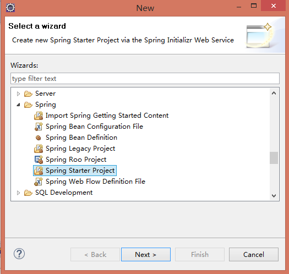Expand the SQL Development category
Screen dimensions: 289x274
pyautogui.click(x=18, y=193)
